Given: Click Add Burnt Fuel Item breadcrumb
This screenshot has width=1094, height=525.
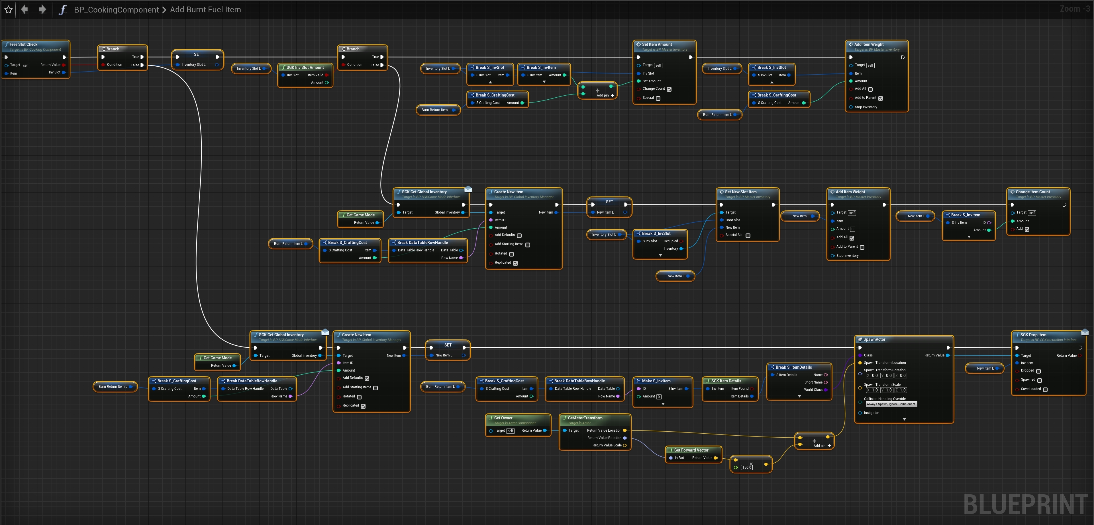Looking at the screenshot, I should pos(205,9).
